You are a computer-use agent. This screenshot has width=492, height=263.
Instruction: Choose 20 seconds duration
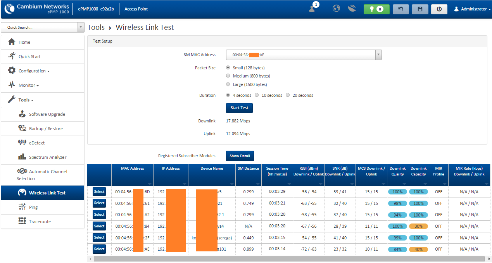point(288,95)
